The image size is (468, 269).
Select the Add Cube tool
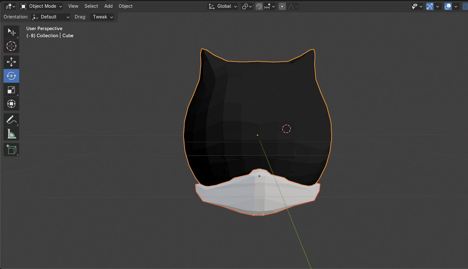point(11,150)
